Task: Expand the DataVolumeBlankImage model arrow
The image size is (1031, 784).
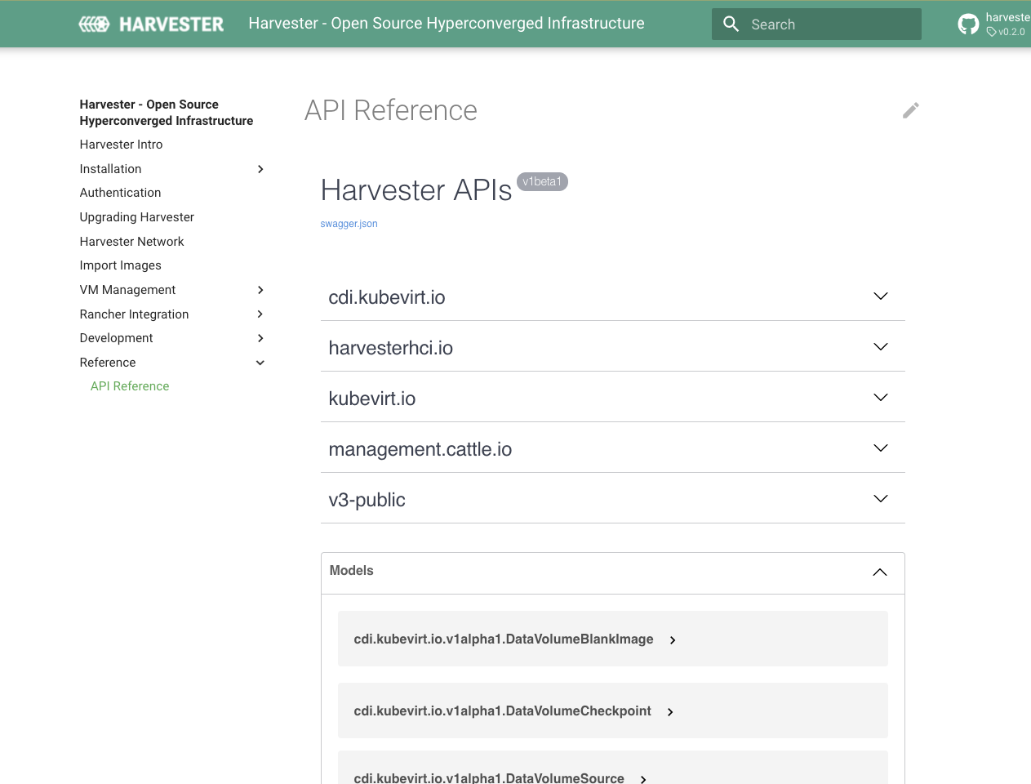Action: click(673, 640)
